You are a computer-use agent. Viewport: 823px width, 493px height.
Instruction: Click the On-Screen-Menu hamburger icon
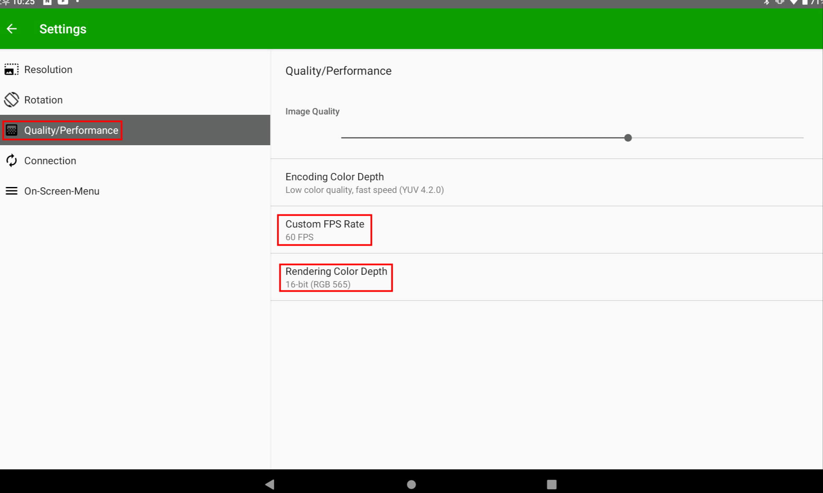click(11, 191)
